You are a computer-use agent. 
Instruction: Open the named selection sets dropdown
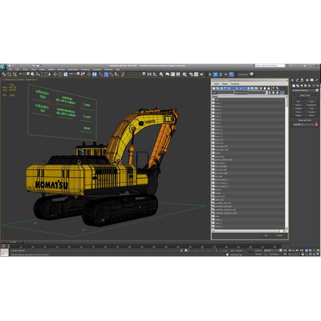[136, 74]
